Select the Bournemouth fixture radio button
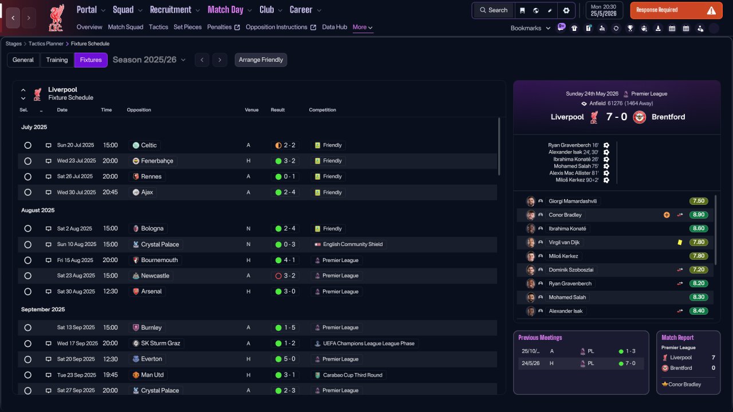The image size is (733, 412). pos(27,260)
